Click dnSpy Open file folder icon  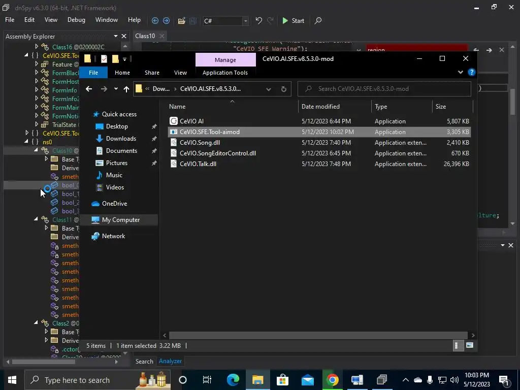(x=181, y=21)
